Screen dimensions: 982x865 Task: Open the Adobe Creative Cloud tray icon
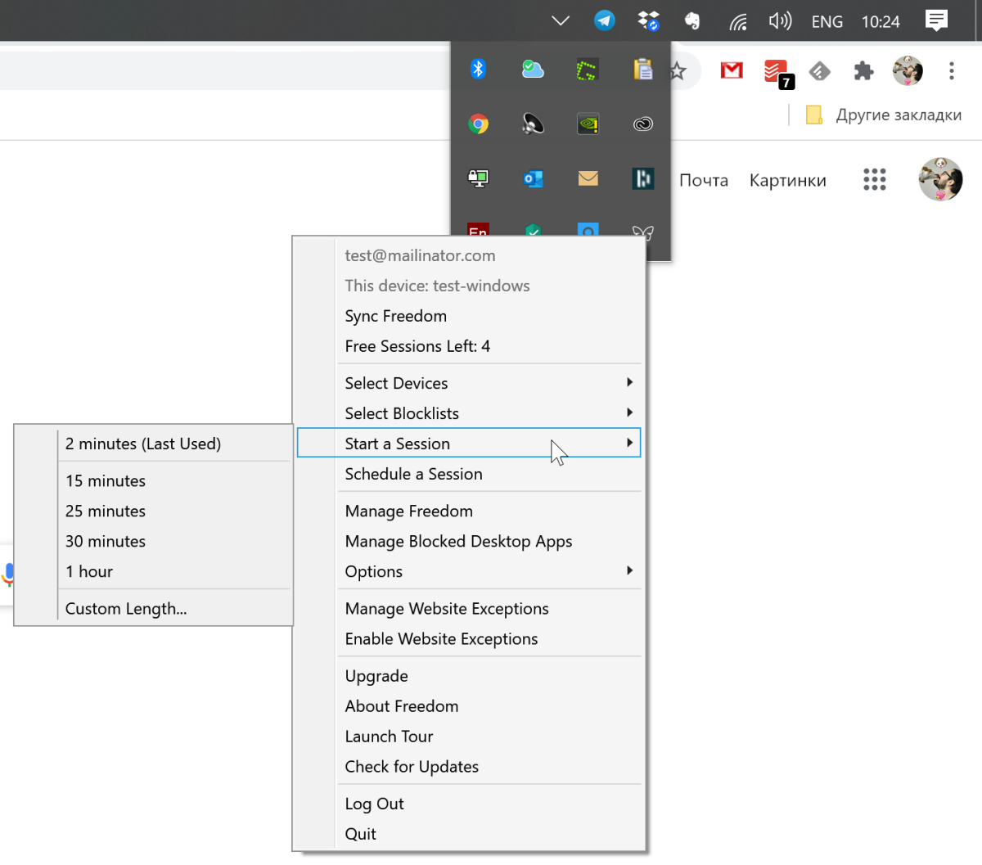pyautogui.click(x=643, y=124)
